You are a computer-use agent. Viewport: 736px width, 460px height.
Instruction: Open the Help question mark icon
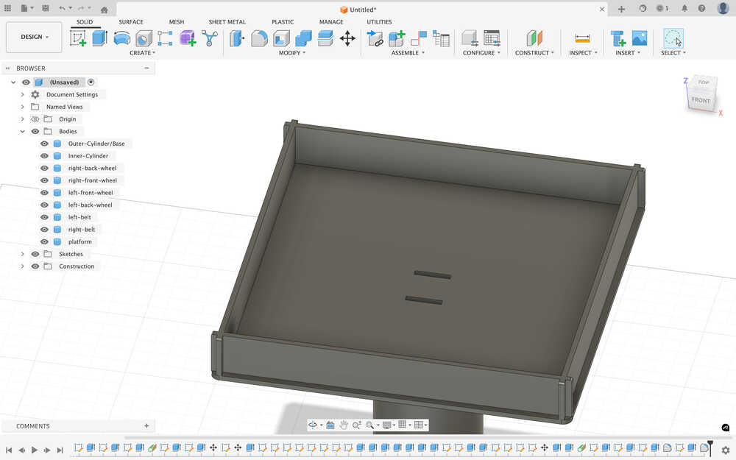pyautogui.click(x=701, y=8)
